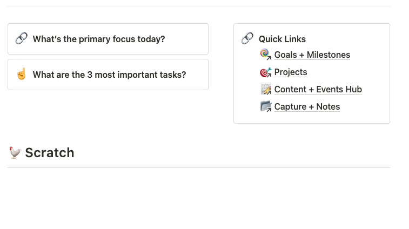Click the folder icon beside Capture + Notes

[x=265, y=106]
